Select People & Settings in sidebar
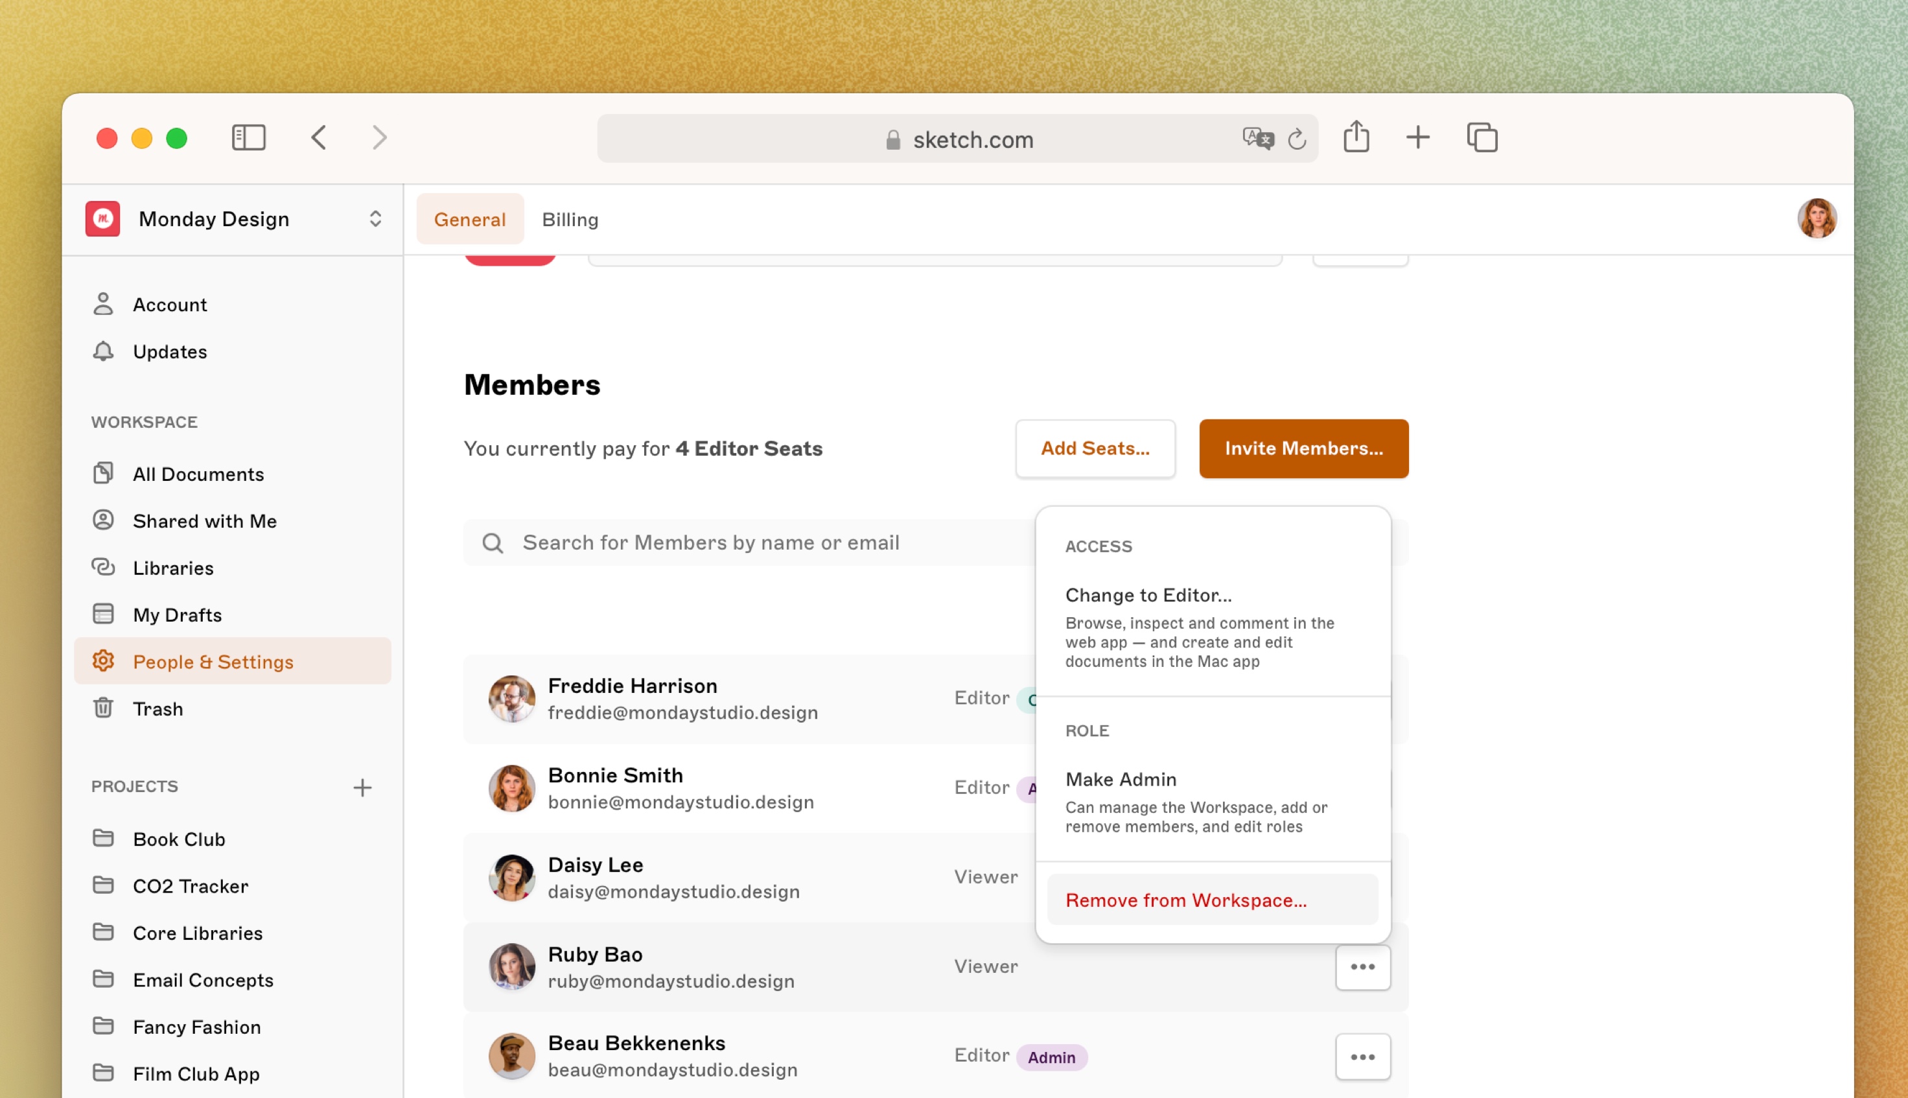Screen dimensions: 1908x1098 point(232,661)
